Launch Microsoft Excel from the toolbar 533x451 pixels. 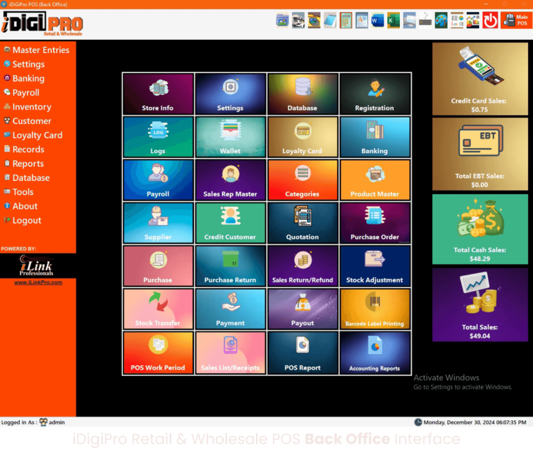pyautogui.click(x=394, y=21)
